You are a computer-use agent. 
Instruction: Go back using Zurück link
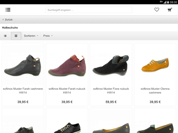[8, 20]
